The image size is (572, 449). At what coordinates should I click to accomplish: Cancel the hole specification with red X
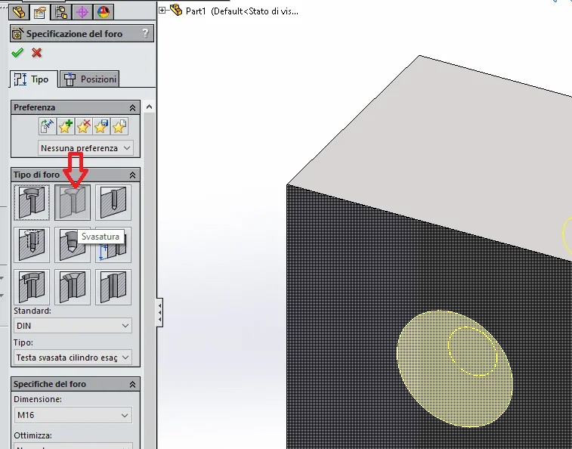36,53
